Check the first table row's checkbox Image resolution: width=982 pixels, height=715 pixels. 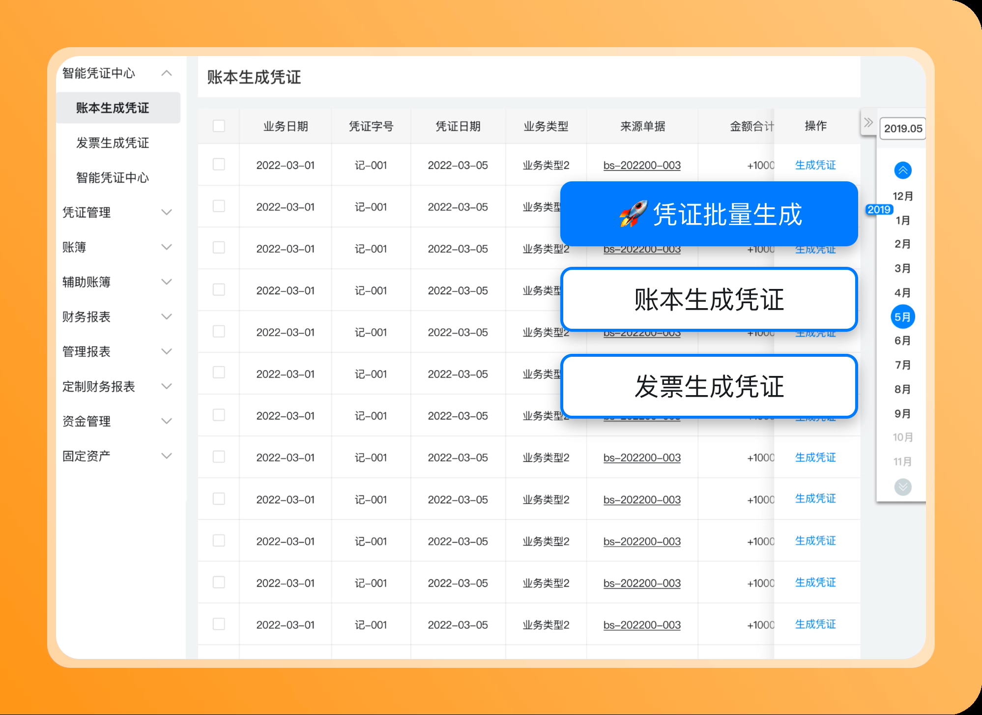coord(219,164)
